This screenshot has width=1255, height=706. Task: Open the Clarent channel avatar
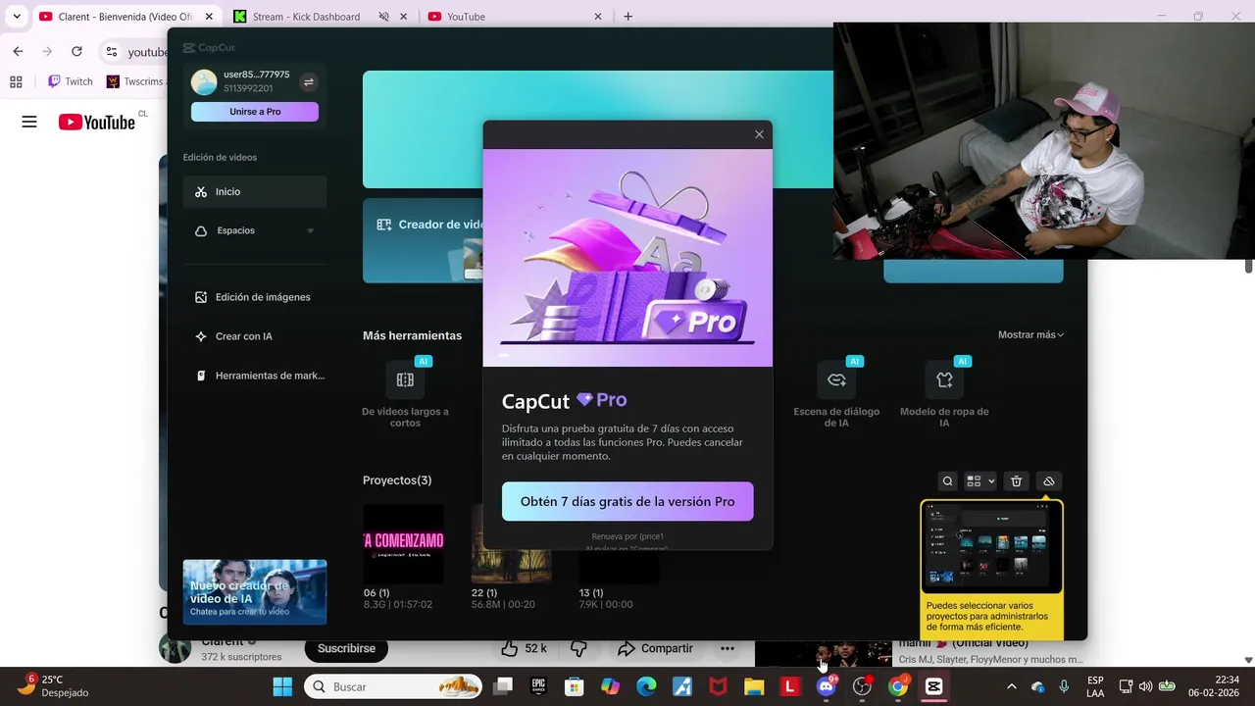176,649
